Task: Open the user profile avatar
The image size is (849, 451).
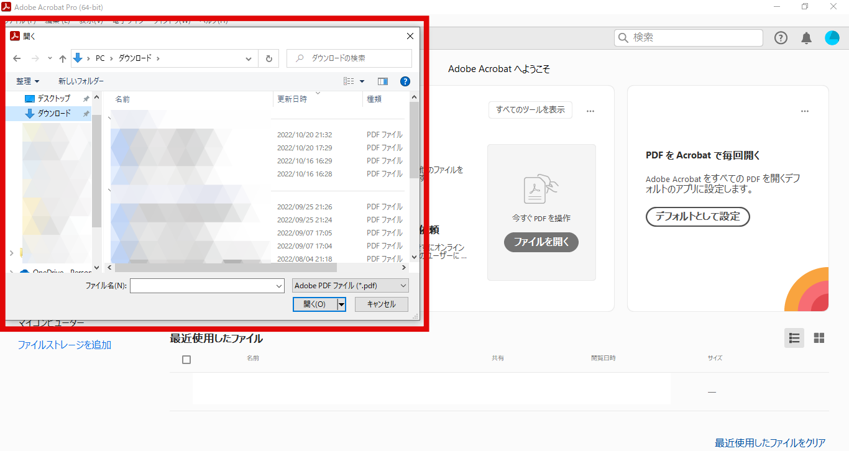Action: [832, 38]
